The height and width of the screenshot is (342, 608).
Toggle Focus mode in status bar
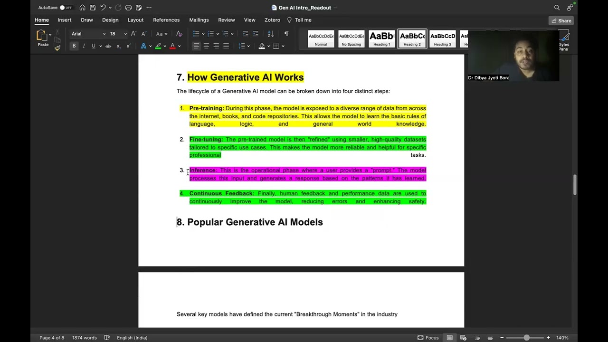click(428, 338)
